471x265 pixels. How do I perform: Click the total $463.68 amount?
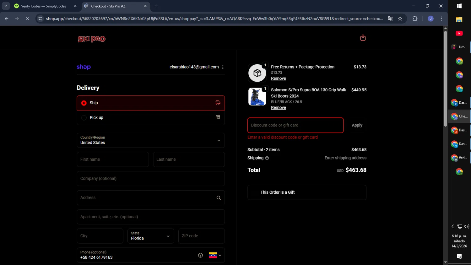pyautogui.click(x=356, y=170)
